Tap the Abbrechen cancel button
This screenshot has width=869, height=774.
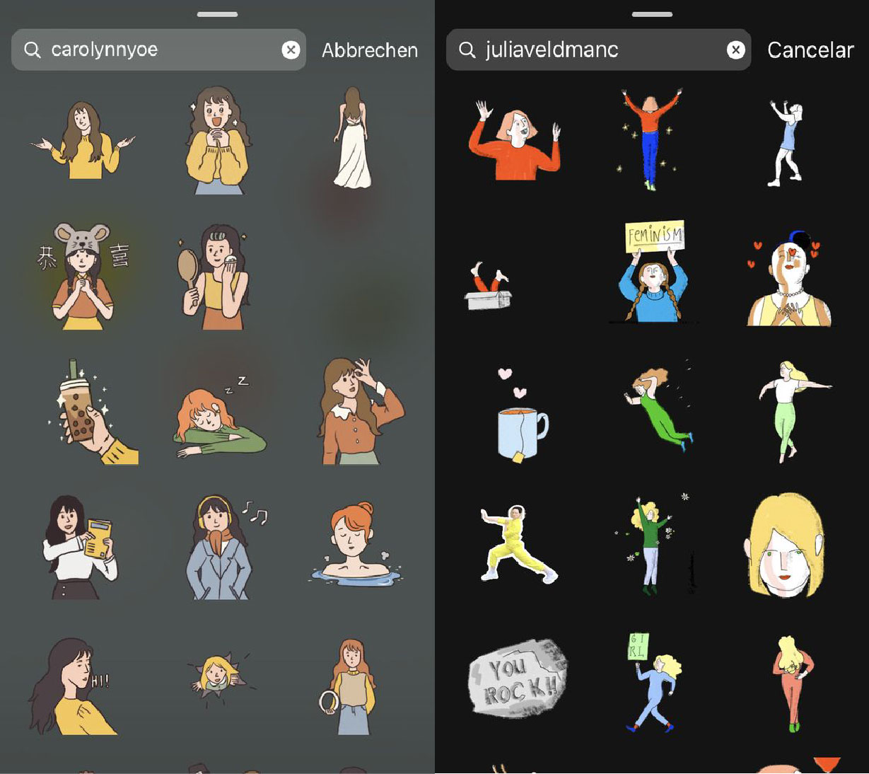[369, 50]
